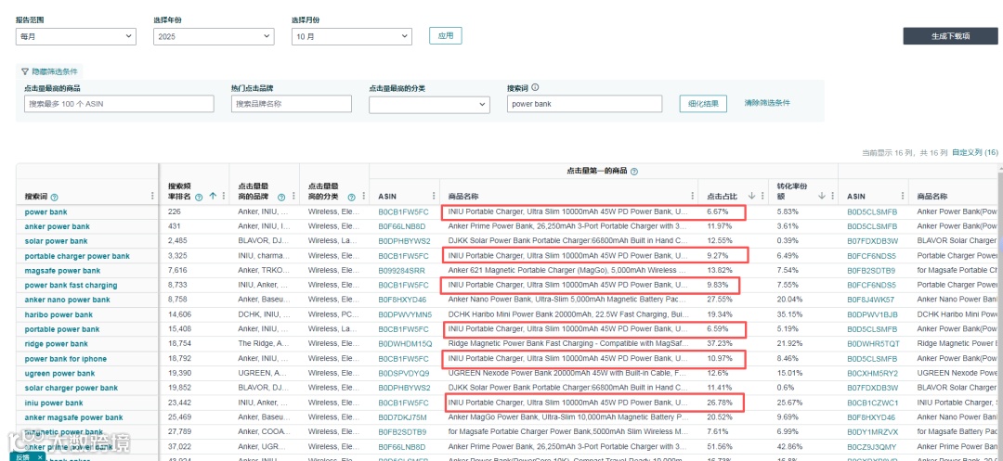This screenshot has width=1003, height=461.
Task: Click the 搜索词 field containing power bank
Action: pyautogui.click(x=584, y=104)
